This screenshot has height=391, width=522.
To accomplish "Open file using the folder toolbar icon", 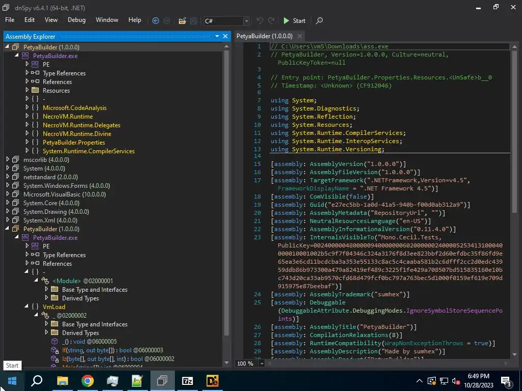I will coord(182,20).
